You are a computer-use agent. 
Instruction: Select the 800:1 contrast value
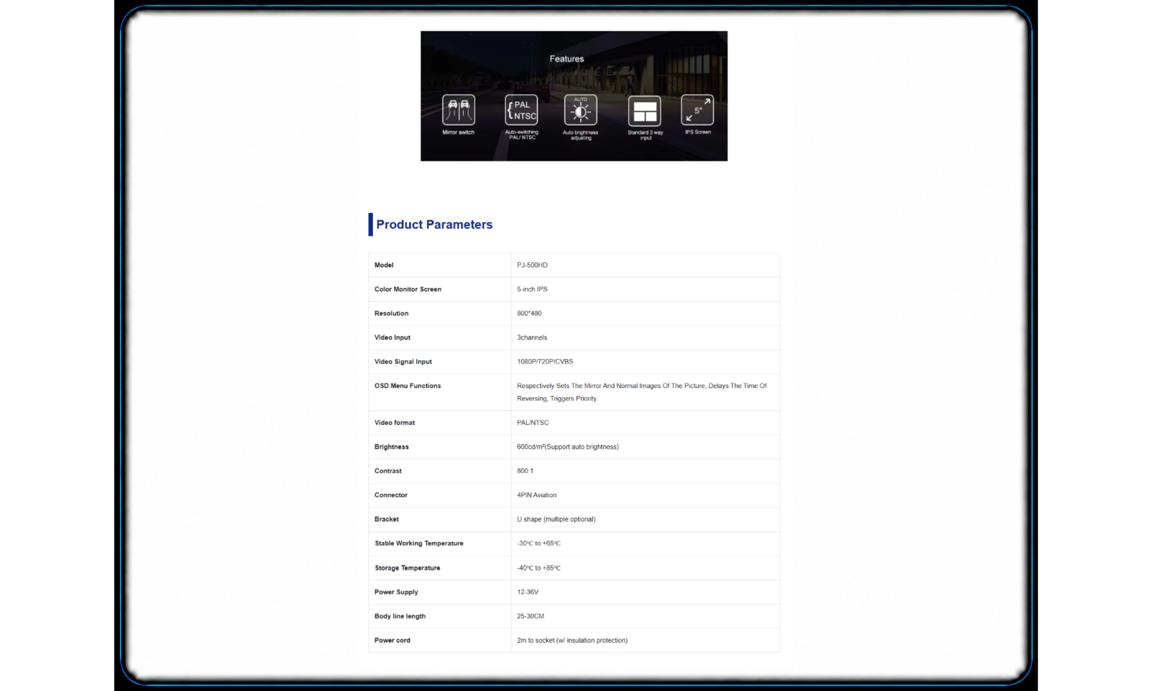[x=525, y=471]
